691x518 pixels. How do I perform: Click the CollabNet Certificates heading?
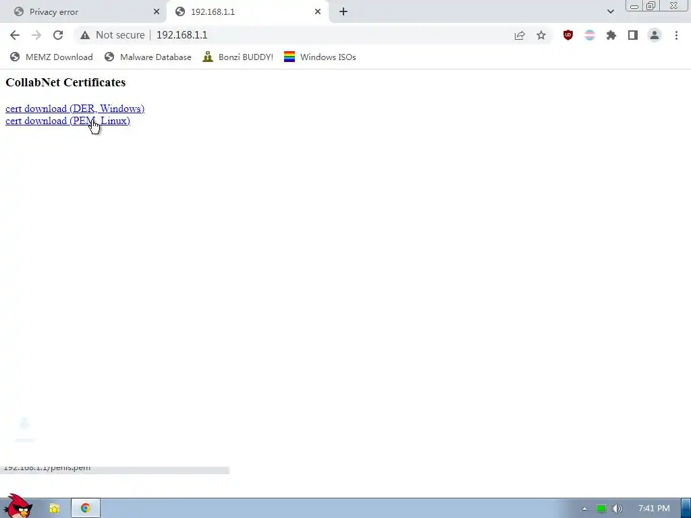(65, 82)
